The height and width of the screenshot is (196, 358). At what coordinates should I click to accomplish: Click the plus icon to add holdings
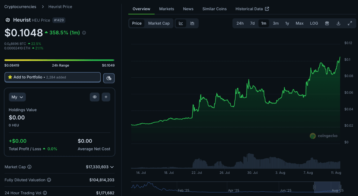[106, 97]
